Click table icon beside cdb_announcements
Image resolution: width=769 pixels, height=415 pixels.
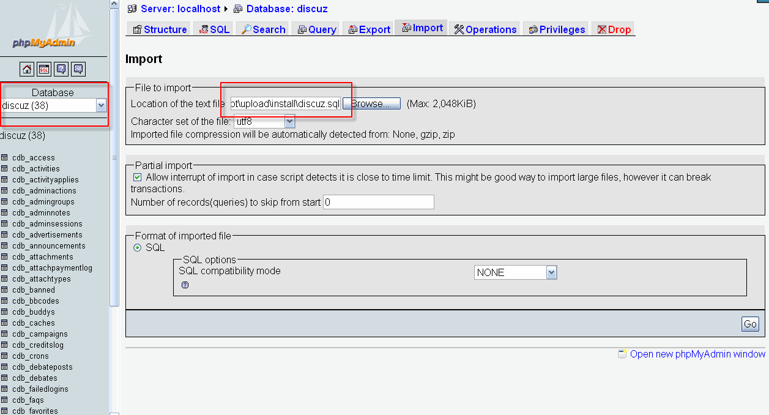[x=4, y=246]
